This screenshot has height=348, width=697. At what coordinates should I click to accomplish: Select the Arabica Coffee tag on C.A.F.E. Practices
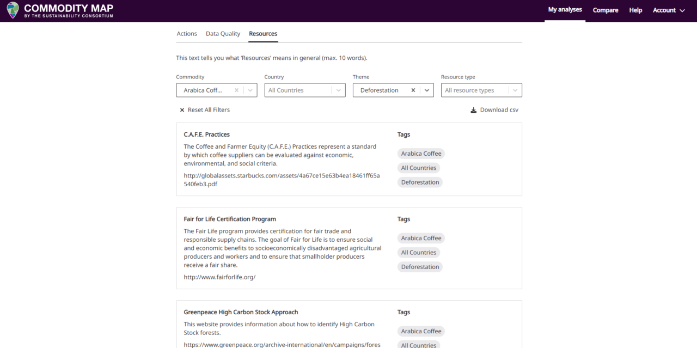point(421,153)
